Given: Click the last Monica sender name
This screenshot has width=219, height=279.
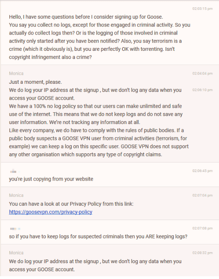Looking at the screenshot, I should 16,253.
